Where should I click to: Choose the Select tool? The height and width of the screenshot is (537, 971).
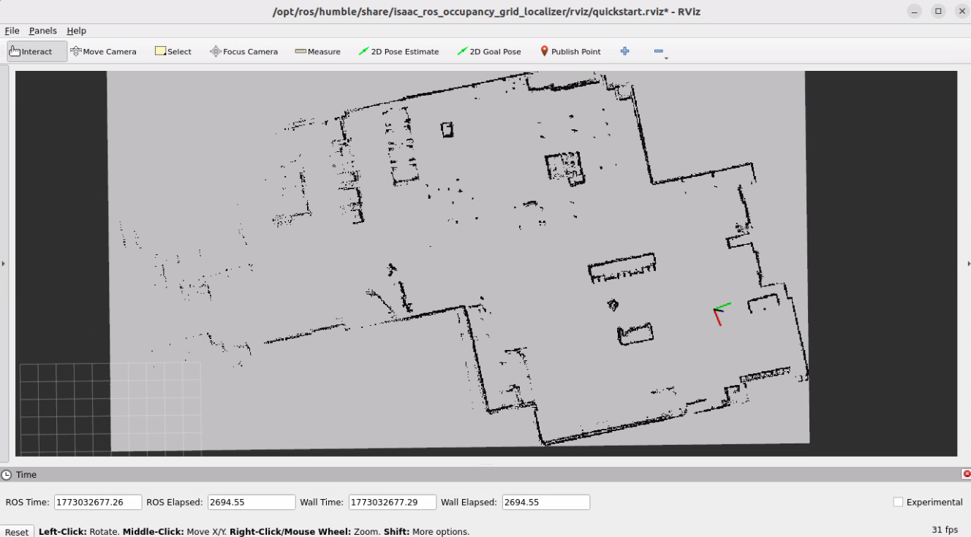[173, 52]
